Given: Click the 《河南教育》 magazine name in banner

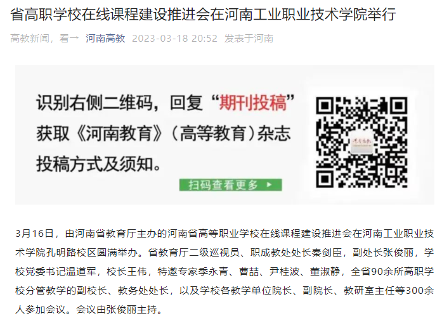Looking at the screenshot, I should (119, 133).
